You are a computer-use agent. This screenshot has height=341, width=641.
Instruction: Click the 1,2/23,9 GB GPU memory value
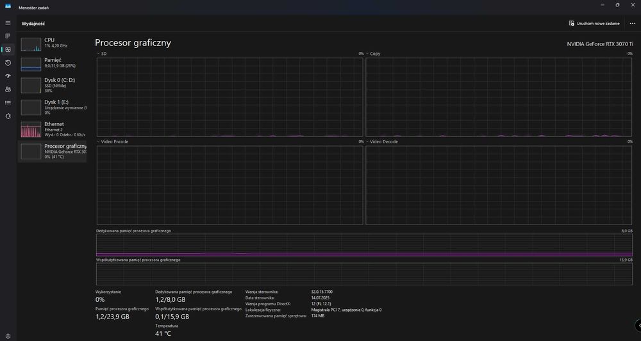tap(112, 317)
